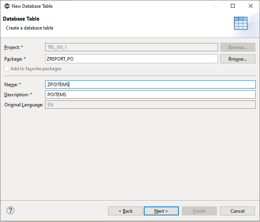260x222 pixels.
Task: Click the disabled Browse button beside Project
Action: pyautogui.click(x=237, y=47)
